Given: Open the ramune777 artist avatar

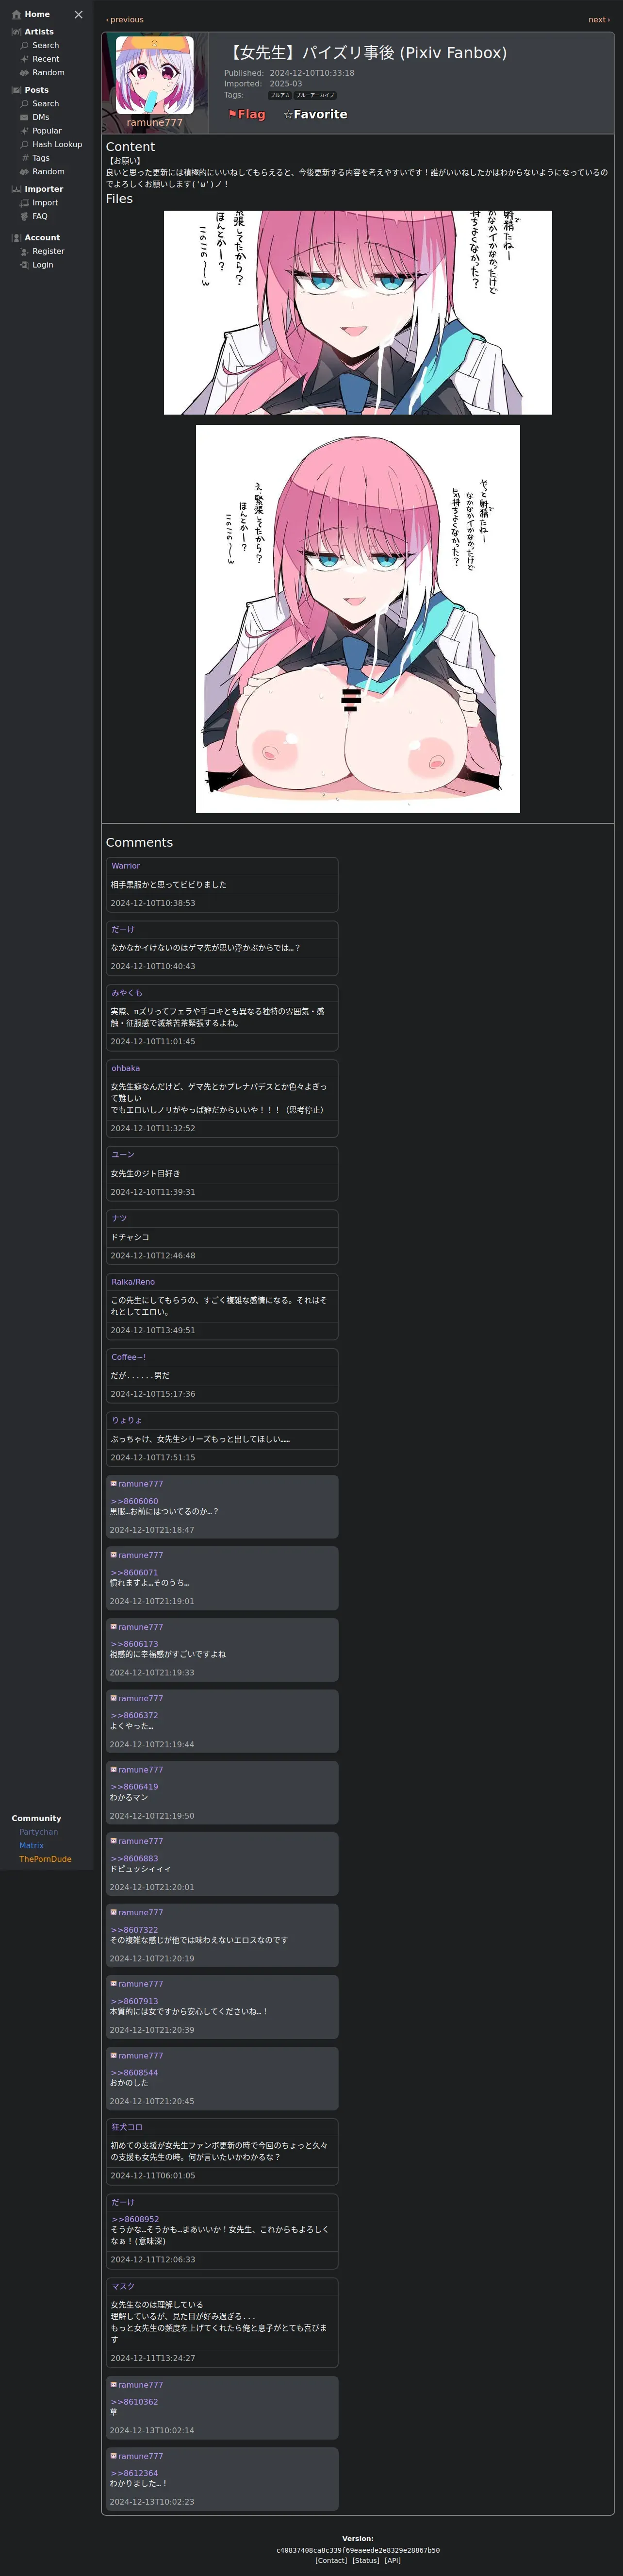Looking at the screenshot, I should (x=155, y=75).
